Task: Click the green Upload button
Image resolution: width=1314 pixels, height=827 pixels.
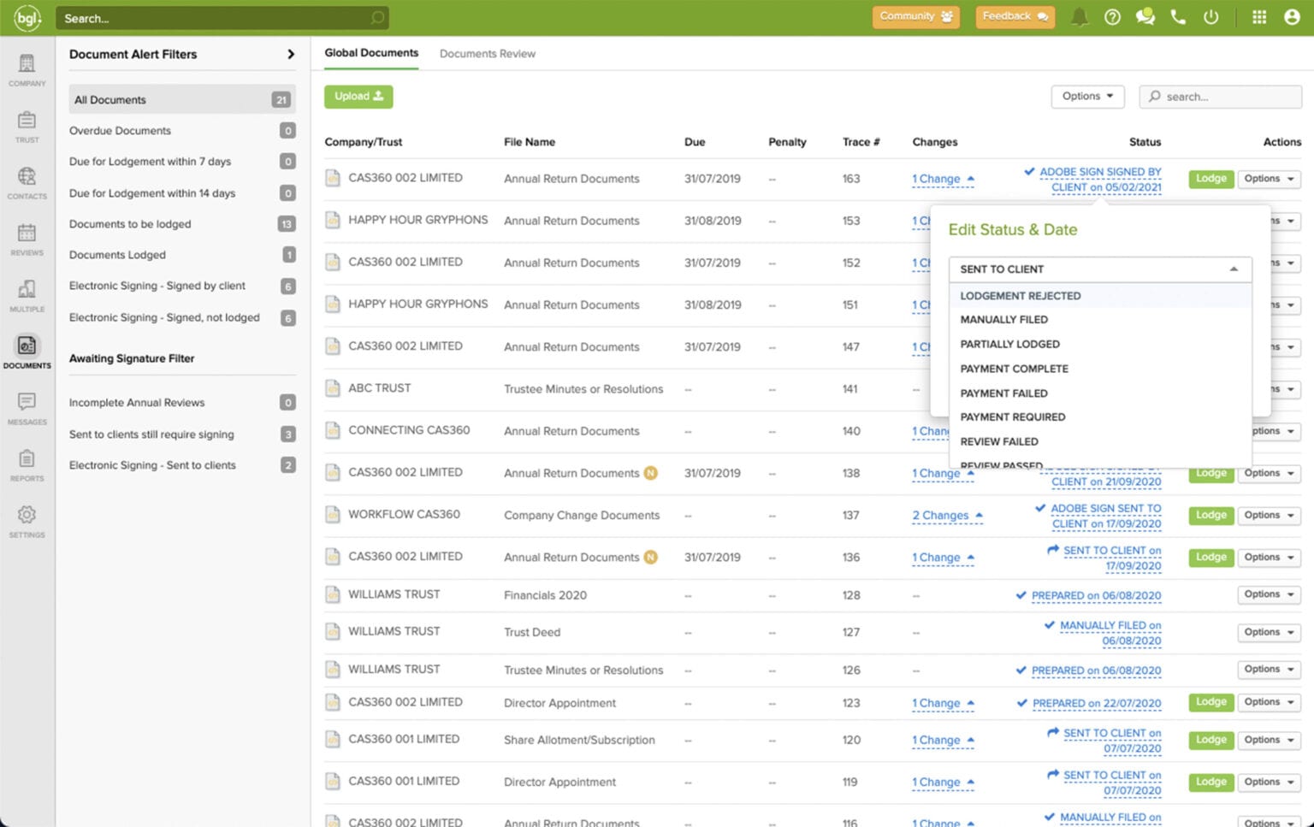Action: [358, 97]
